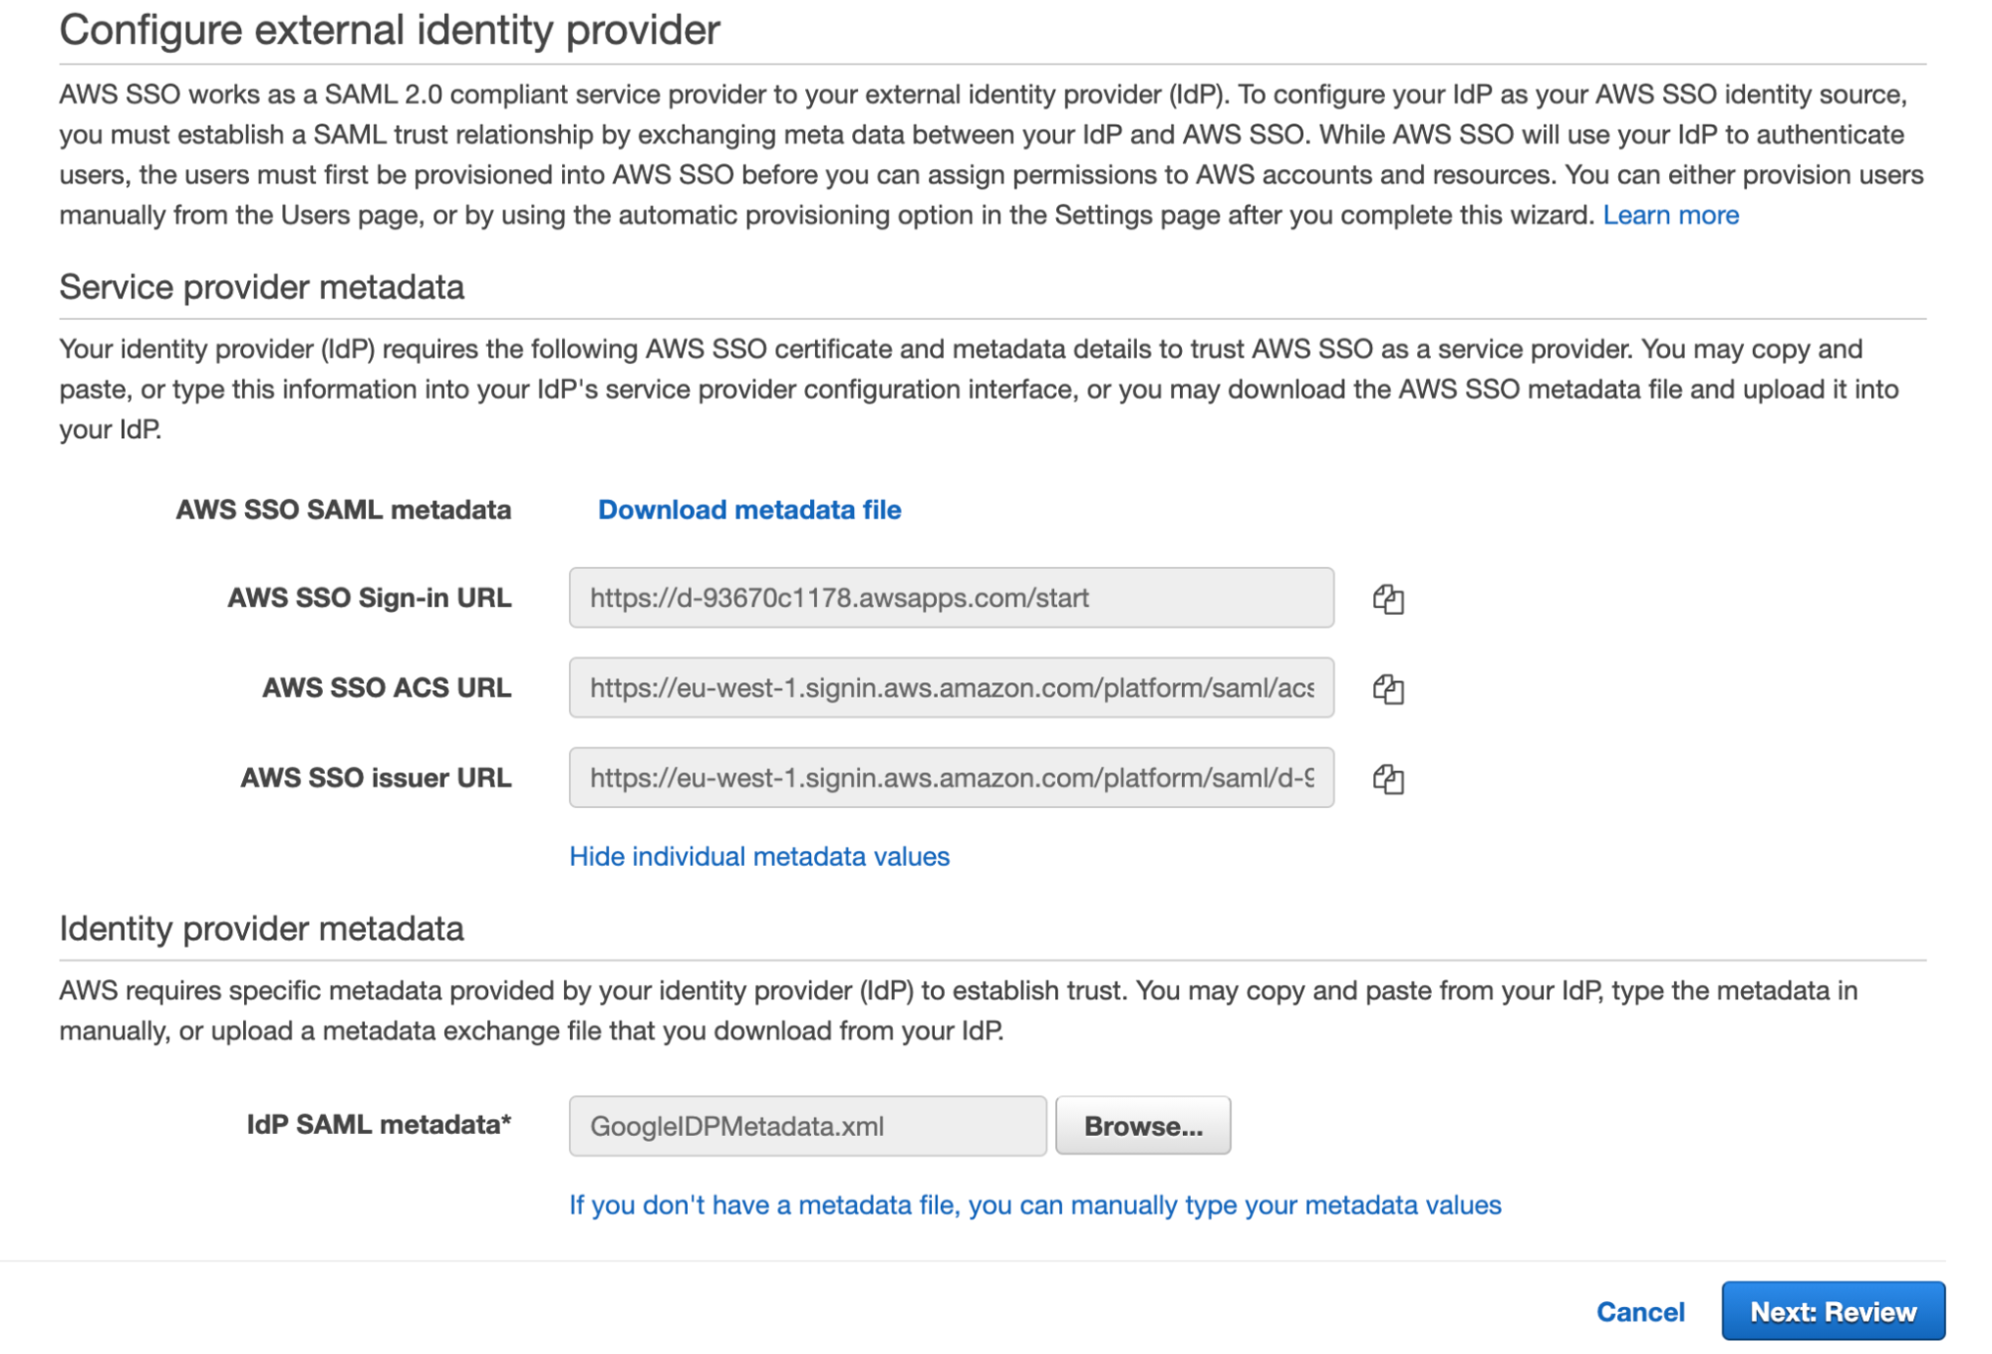Select the AWS SSO issuer URL field
1992x1354 pixels.
click(x=951, y=778)
